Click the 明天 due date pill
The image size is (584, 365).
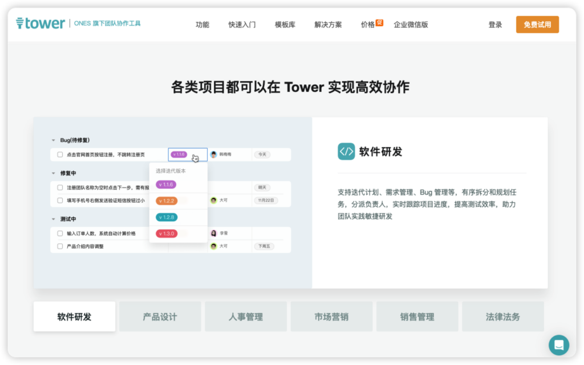click(262, 188)
